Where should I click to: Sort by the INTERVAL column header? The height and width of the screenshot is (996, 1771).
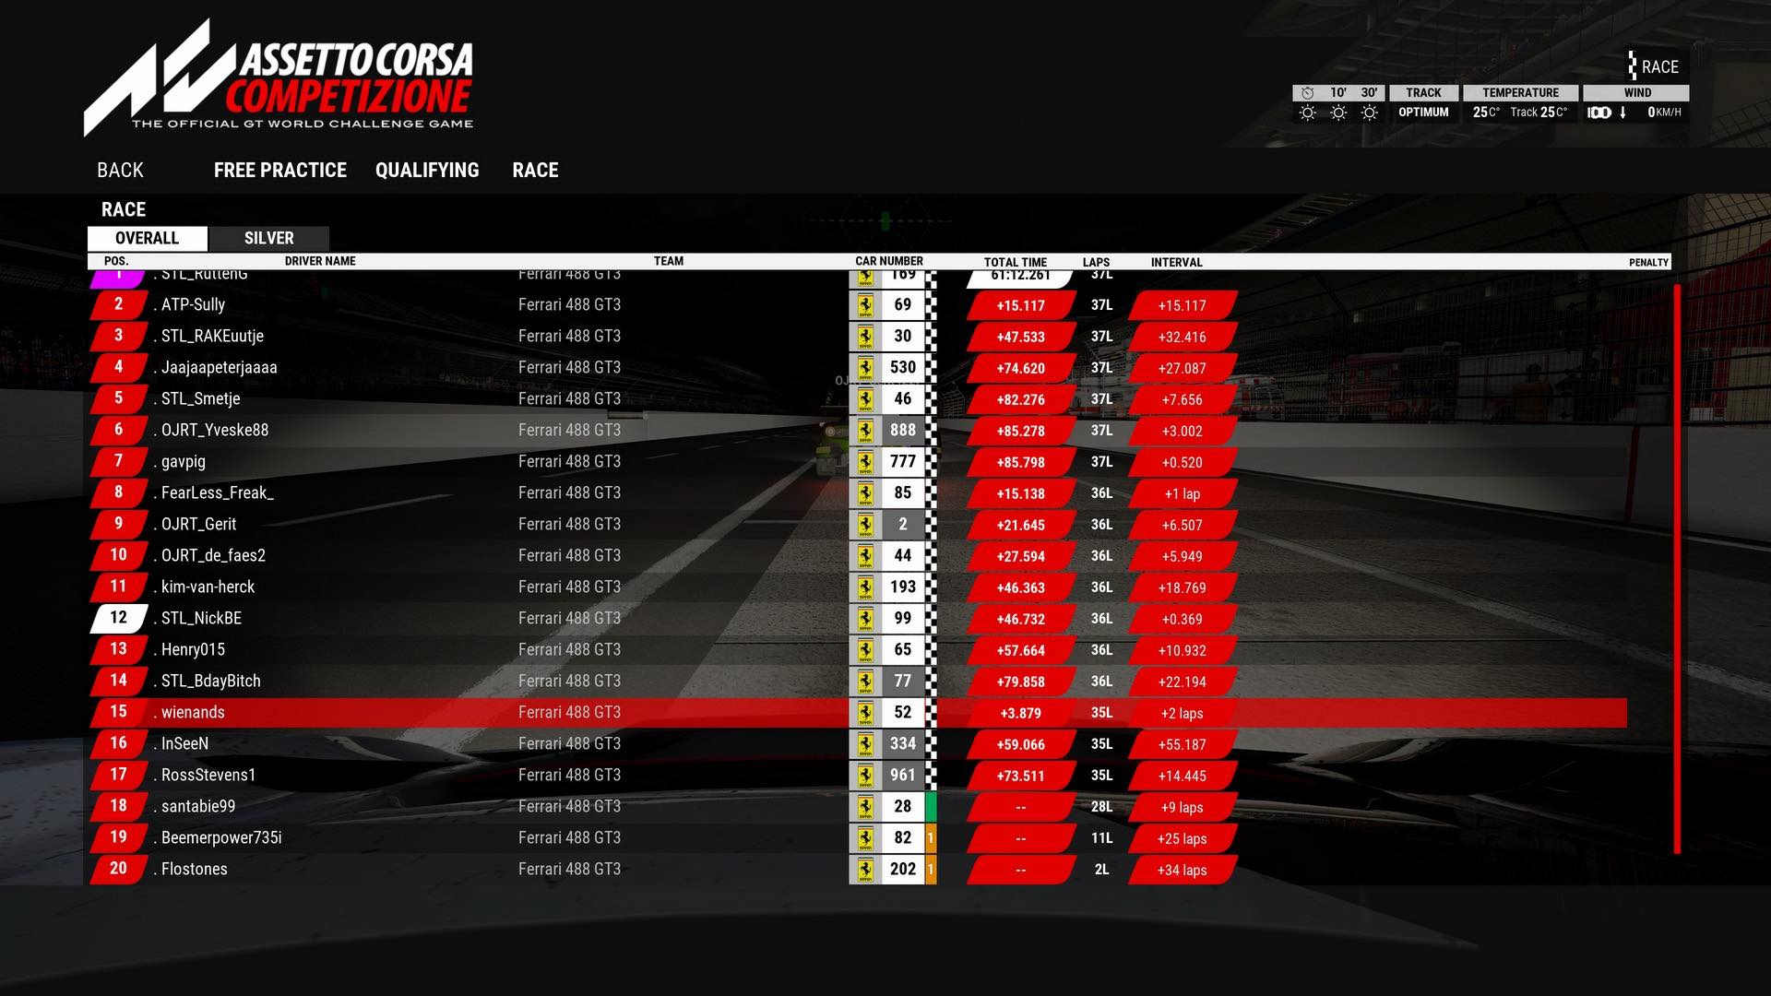coord(1176,263)
